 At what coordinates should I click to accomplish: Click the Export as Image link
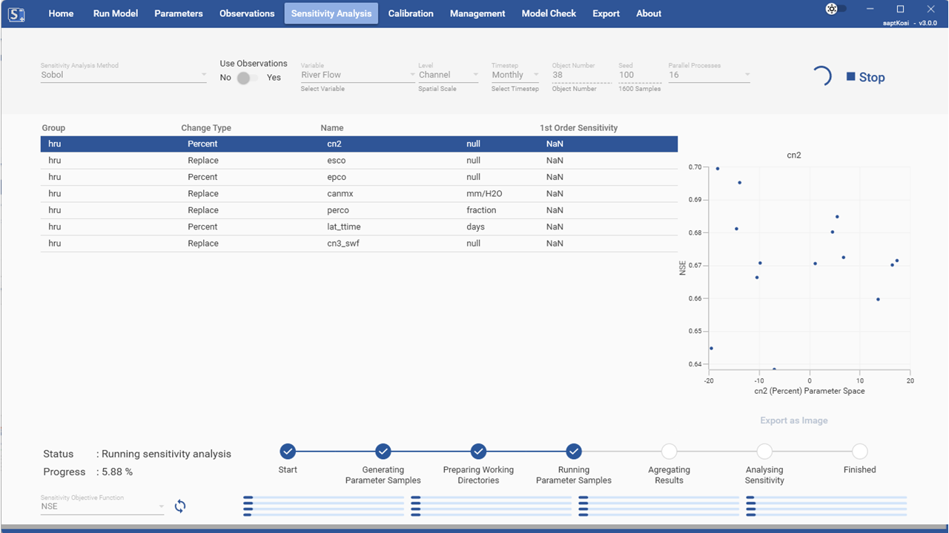point(793,420)
